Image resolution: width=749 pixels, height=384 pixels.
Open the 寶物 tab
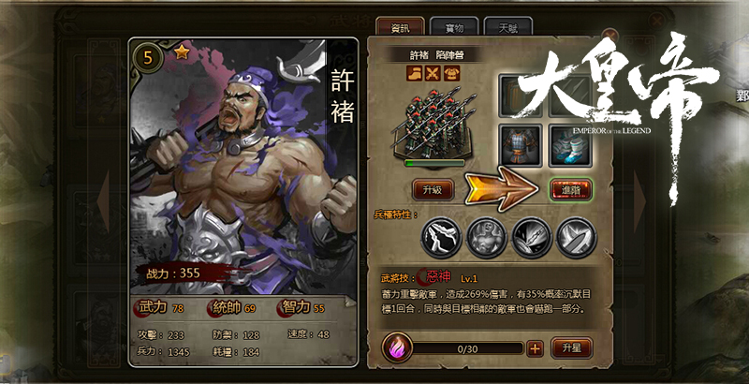(x=454, y=28)
